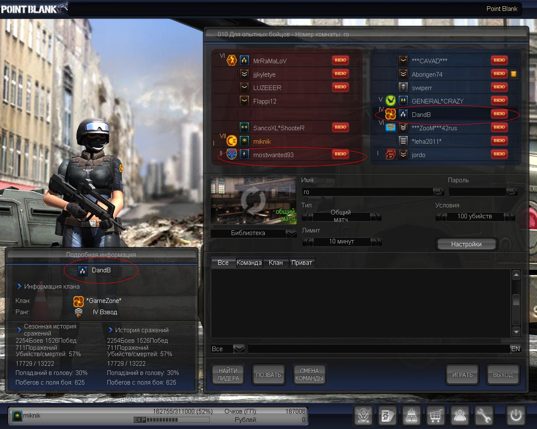Open the Все chat channel dropdown
The width and height of the screenshot is (537, 429).
click(239, 349)
